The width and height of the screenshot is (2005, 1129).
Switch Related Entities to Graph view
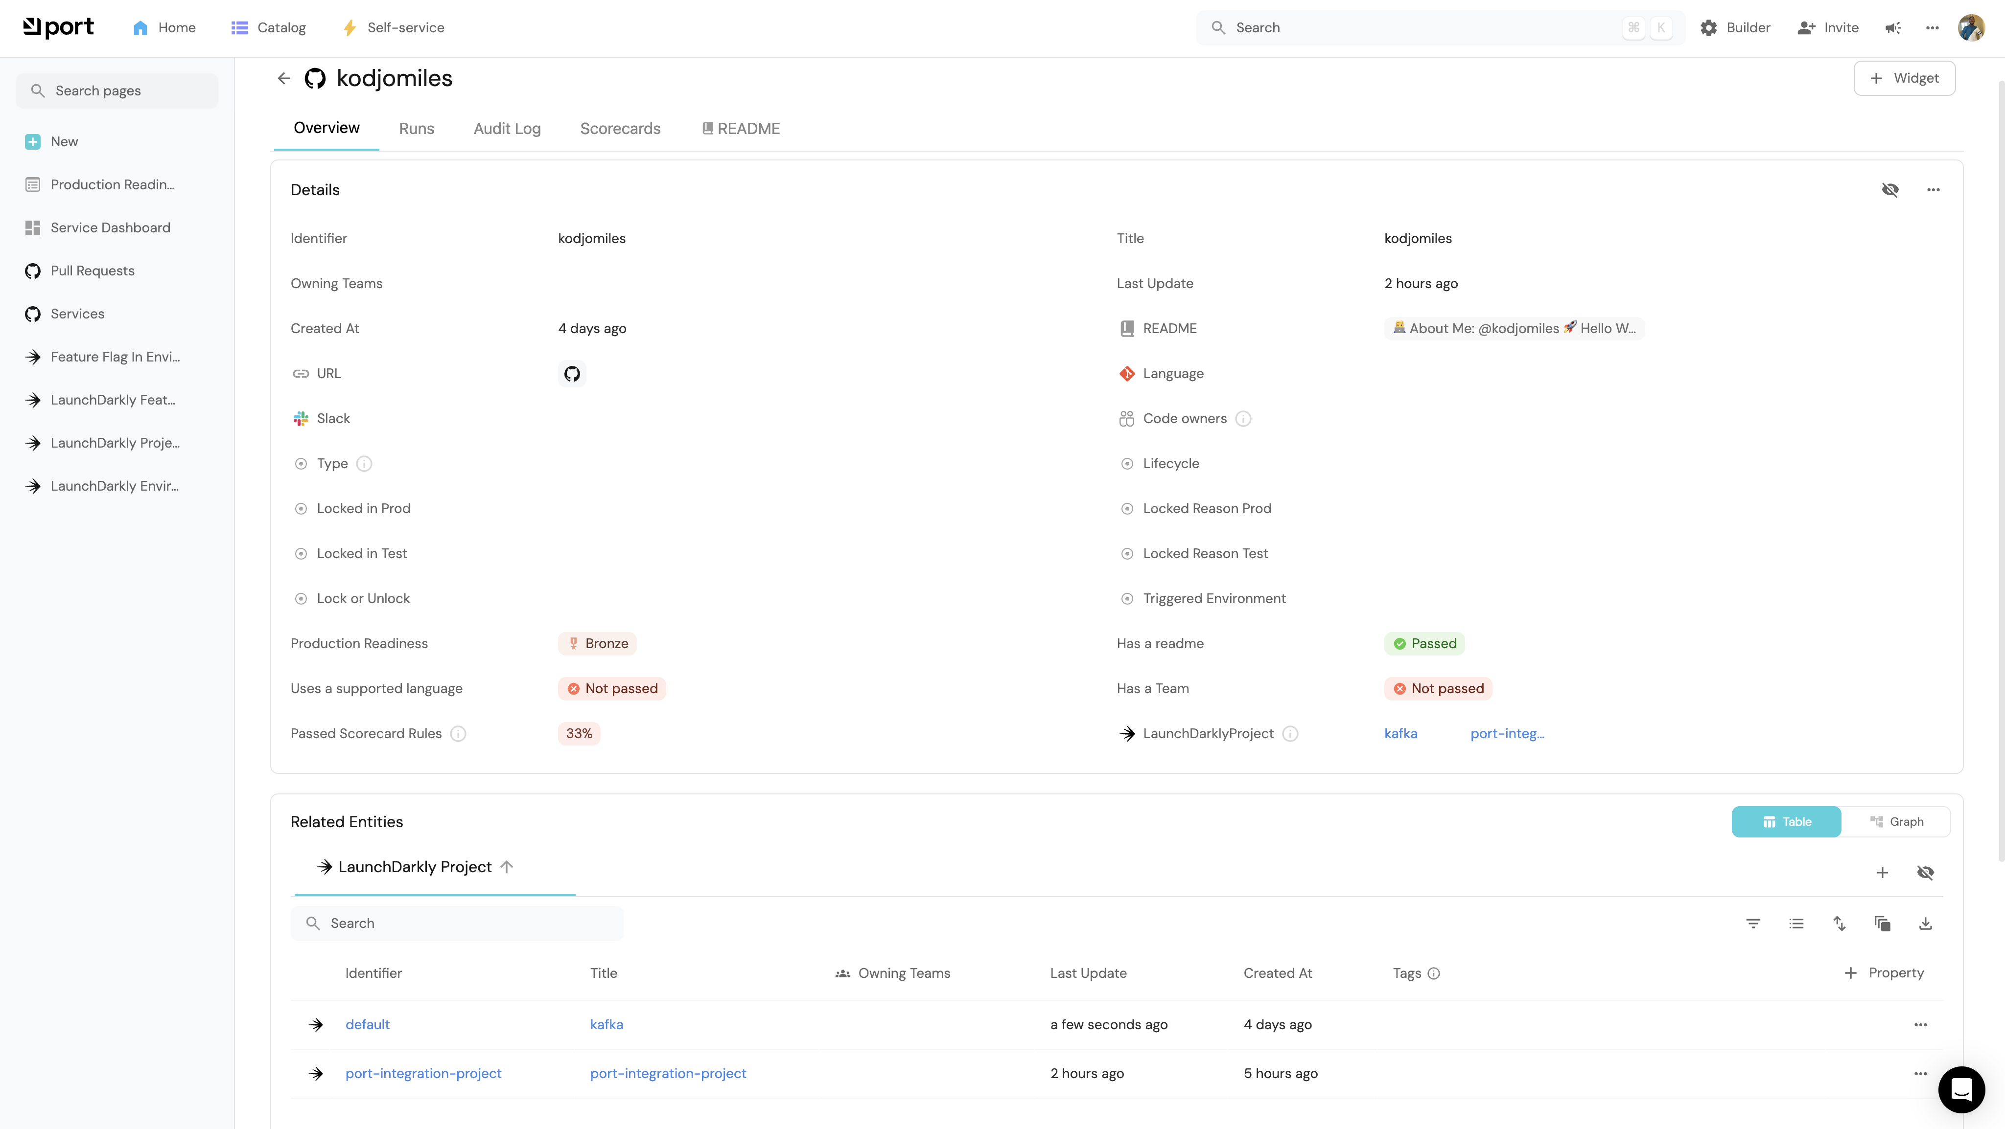tap(1896, 822)
